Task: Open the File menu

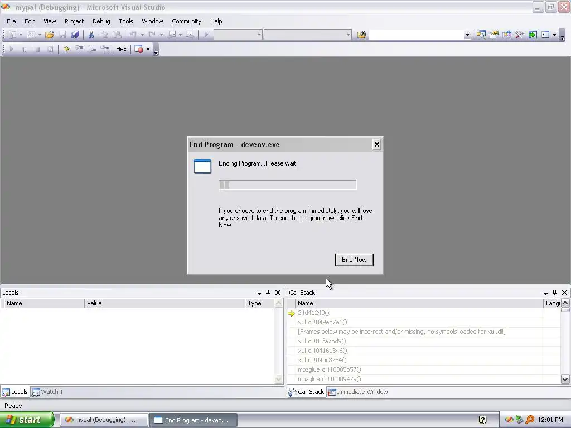Action: pyautogui.click(x=11, y=21)
